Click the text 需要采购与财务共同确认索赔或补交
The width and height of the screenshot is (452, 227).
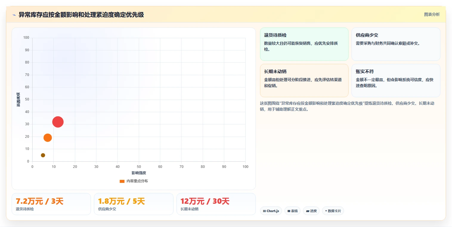[x=388, y=43]
